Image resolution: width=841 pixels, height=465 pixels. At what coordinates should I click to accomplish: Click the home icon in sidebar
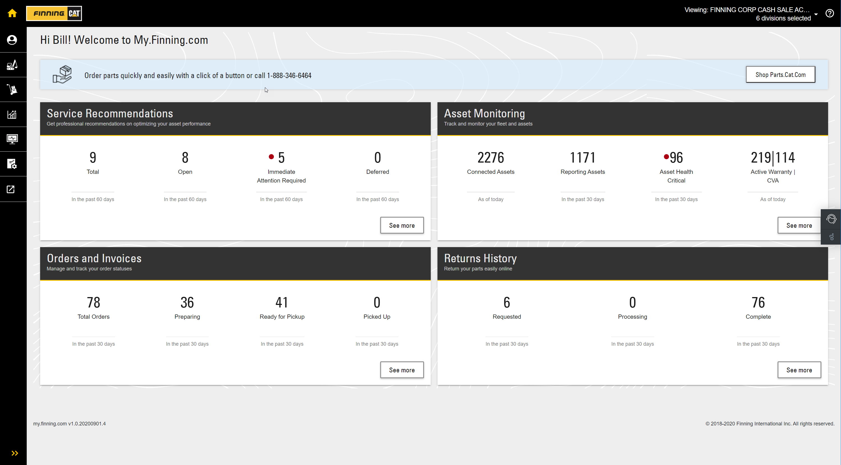point(12,13)
